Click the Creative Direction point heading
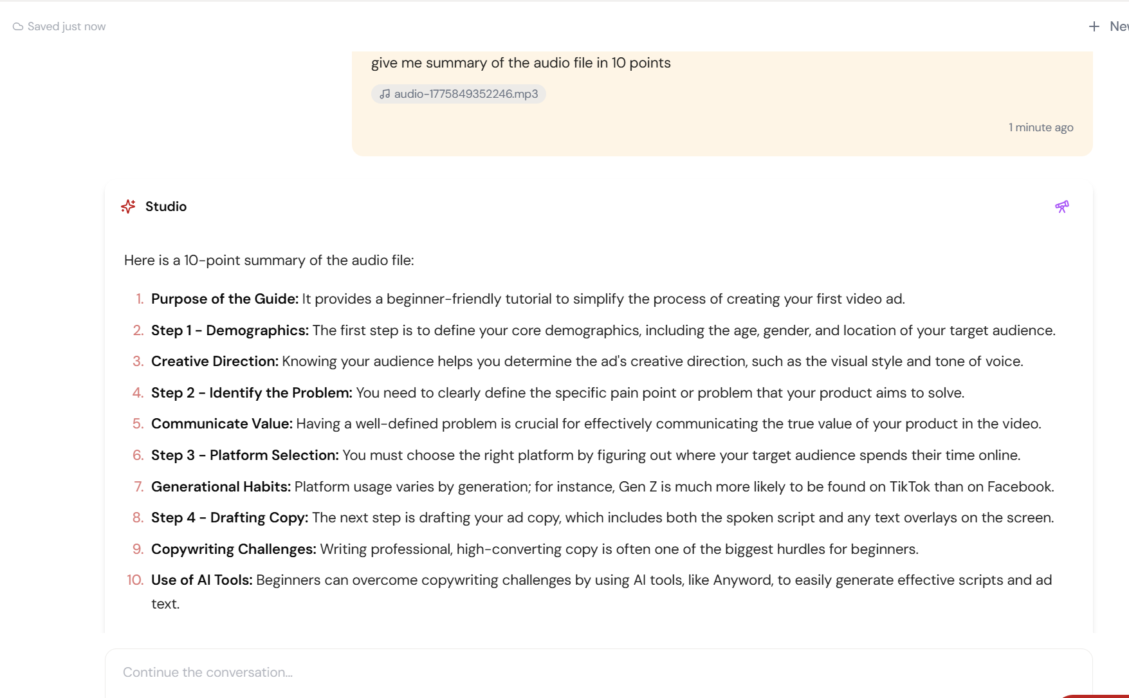This screenshot has width=1129, height=698. tap(214, 362)
